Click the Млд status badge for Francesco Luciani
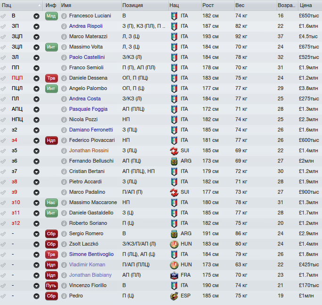322x305 pixels. (x=51, y=16)
